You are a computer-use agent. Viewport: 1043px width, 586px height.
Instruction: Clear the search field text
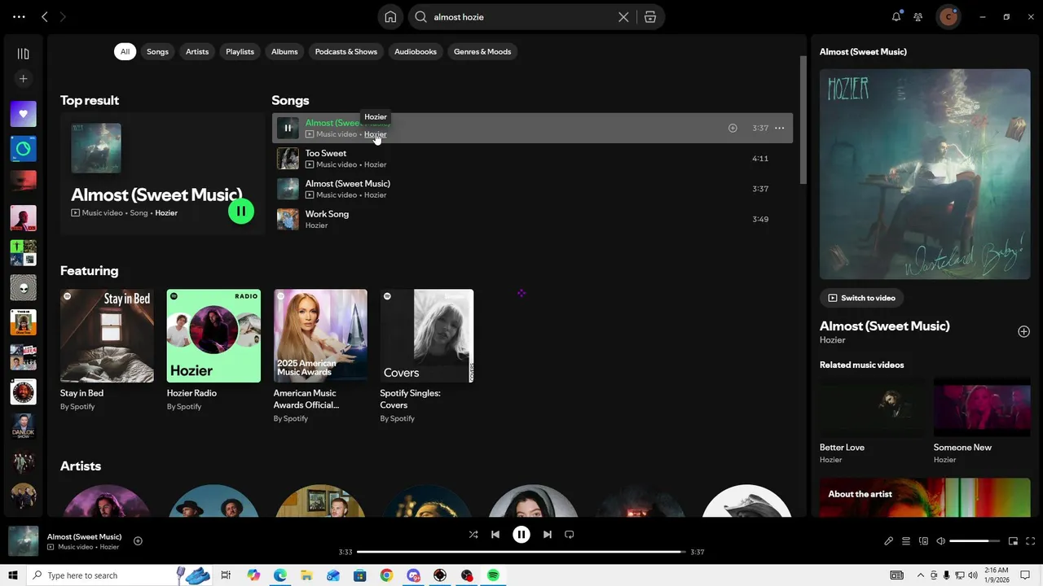pyautogui.click(x=623, y=16)
